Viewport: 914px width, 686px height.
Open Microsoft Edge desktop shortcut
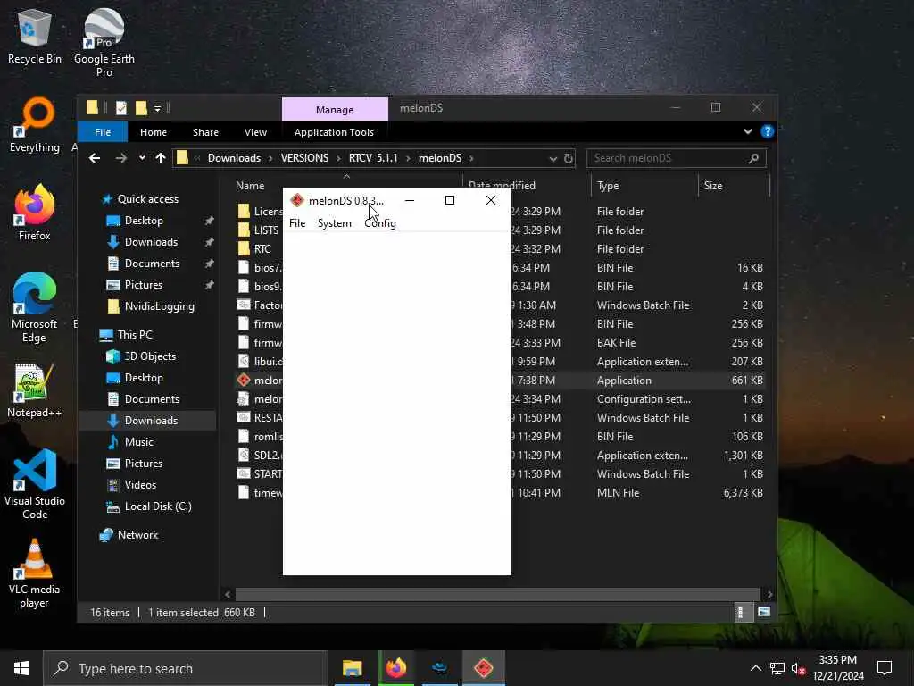click(35, 307)
